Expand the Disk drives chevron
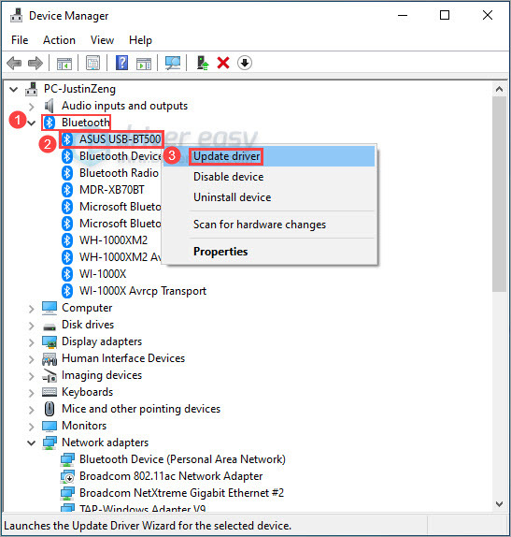This screenshot has height=537, width=511. (x=32, y=326)
